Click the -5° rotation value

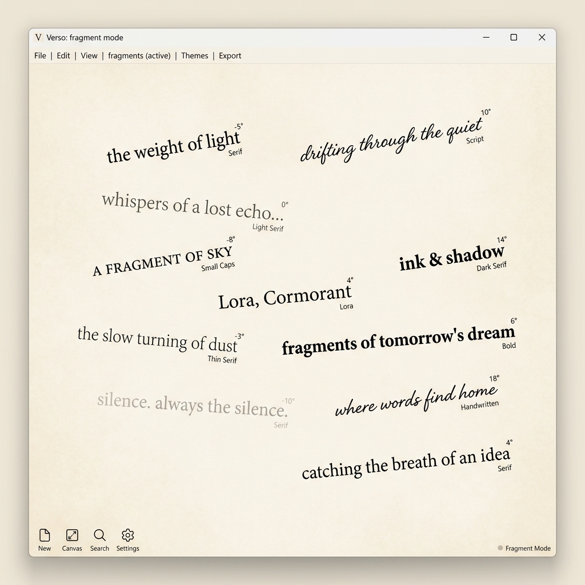(x=238, y=126)
